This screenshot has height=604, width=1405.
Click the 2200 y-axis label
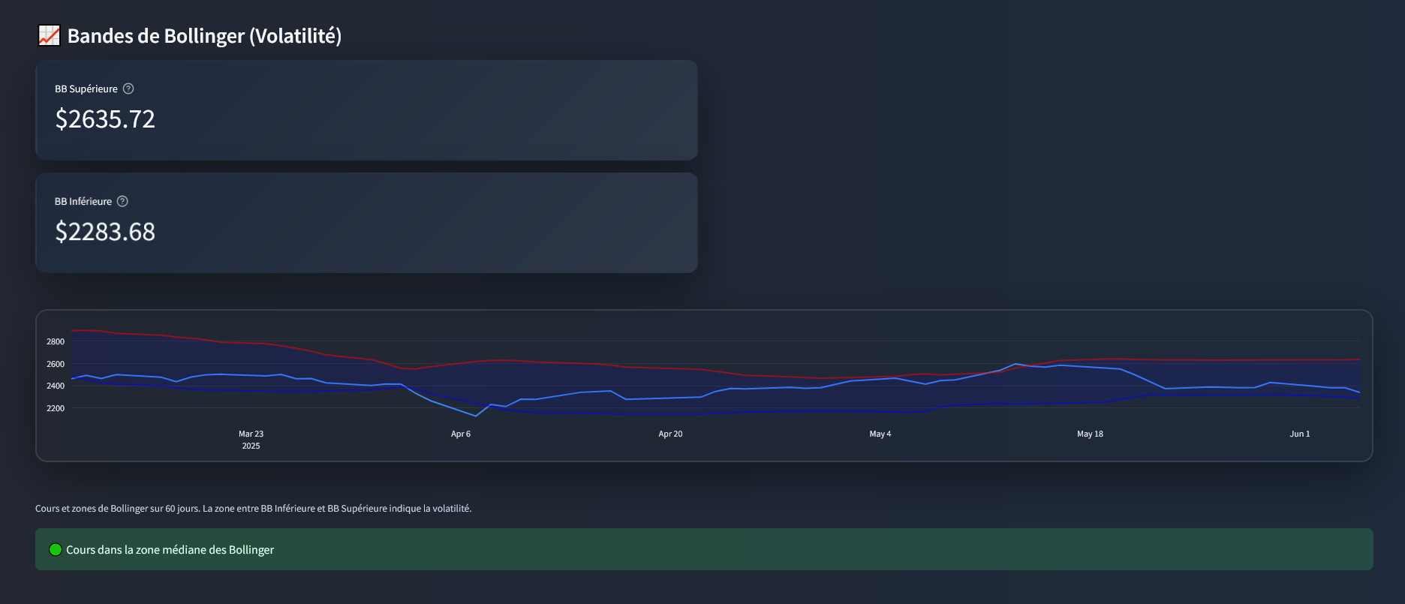56,408
